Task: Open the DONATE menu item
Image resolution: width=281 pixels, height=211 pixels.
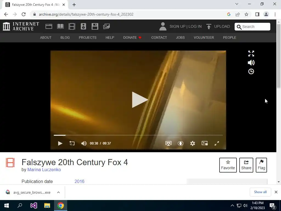Action: 132,37
